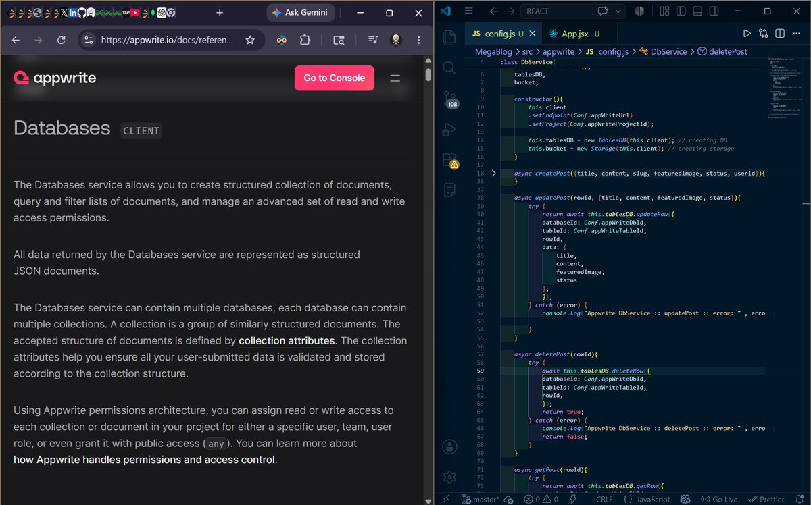This screenshot has width=811, height=505.
Task: Open the Copilot chat icon in the VS Code title bar
Action: tap(603, 11)
